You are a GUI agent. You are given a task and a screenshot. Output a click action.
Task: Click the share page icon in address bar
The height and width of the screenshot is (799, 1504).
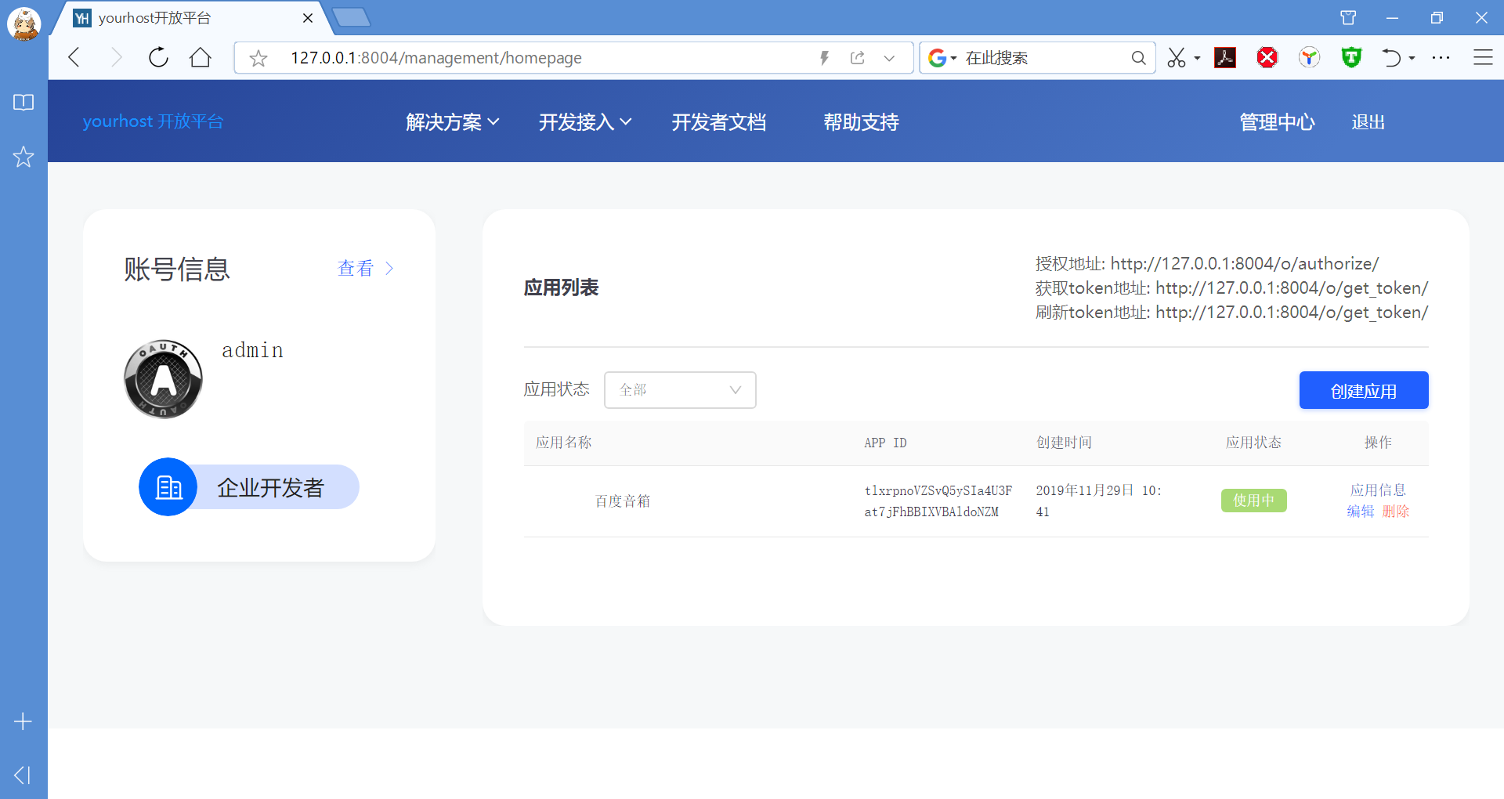point(857,58)
